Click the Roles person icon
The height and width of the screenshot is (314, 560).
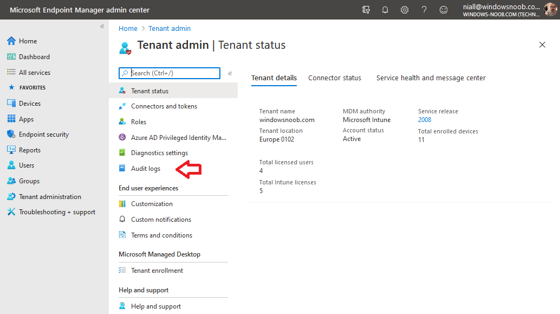(122, 121)
